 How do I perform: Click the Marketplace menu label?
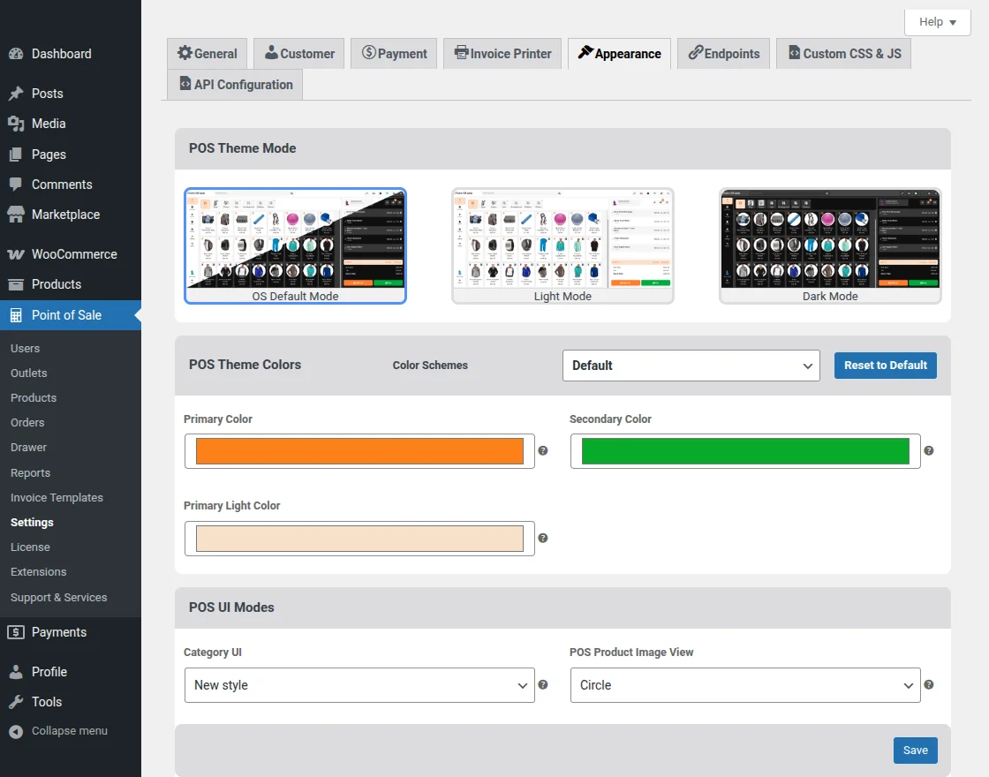pyautogui.click(x=65, y=215)
